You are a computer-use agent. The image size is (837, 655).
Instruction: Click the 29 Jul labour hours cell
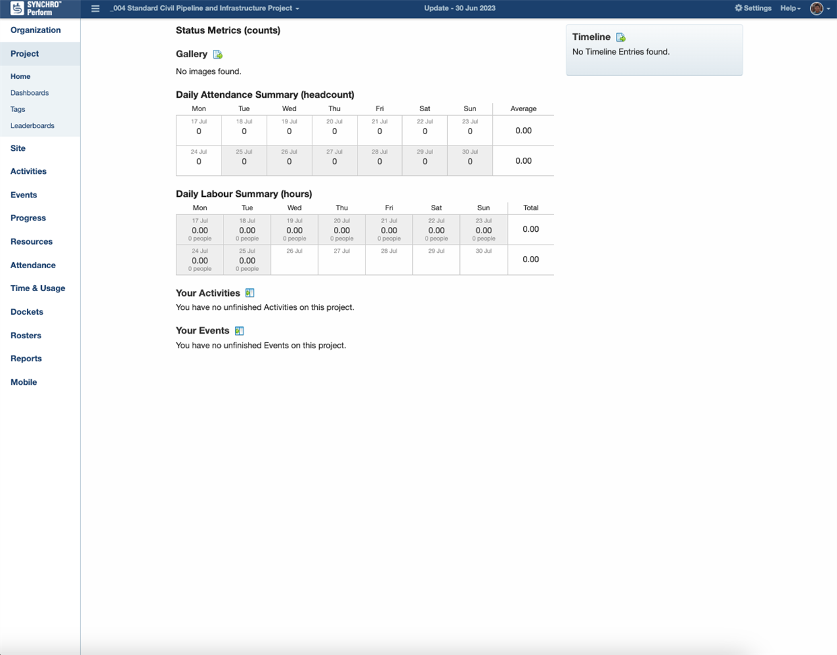click(436, 259)
